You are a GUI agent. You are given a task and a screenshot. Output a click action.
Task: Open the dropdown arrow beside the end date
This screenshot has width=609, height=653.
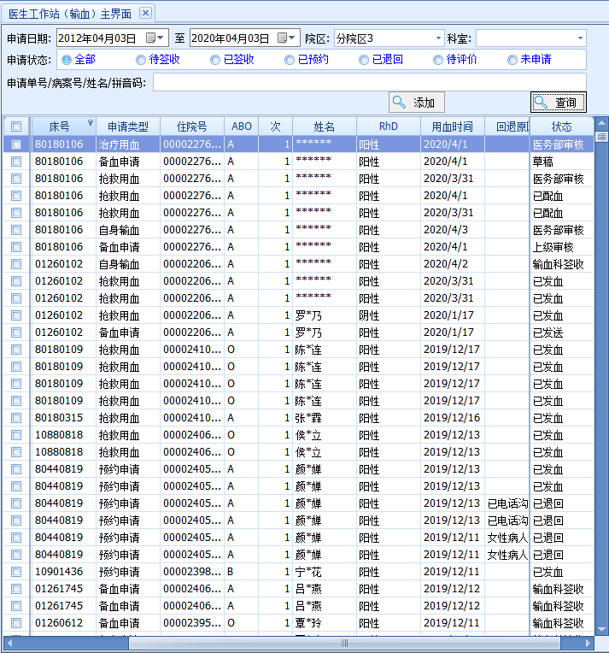pos(293,38)
